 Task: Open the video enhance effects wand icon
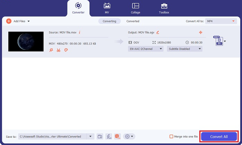click(x=51, y=50)
